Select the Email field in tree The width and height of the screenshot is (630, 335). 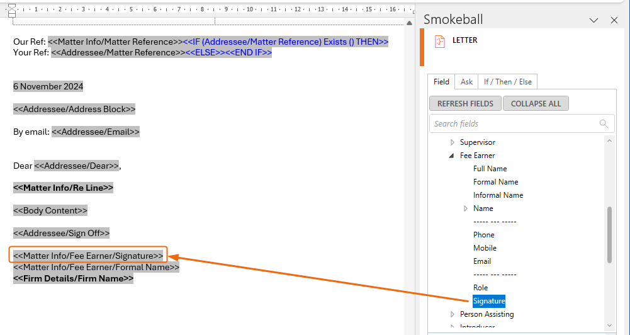point(481,261)
